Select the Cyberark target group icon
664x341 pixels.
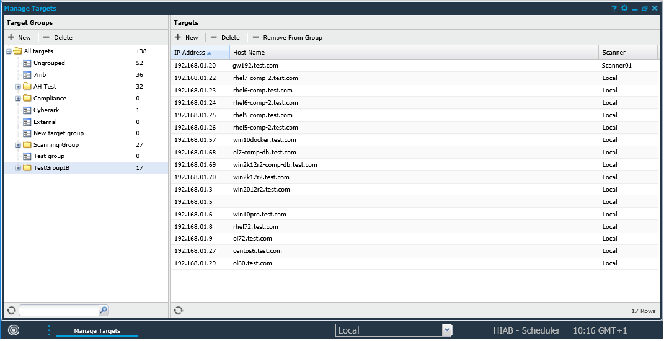click(x=27, y=110)
